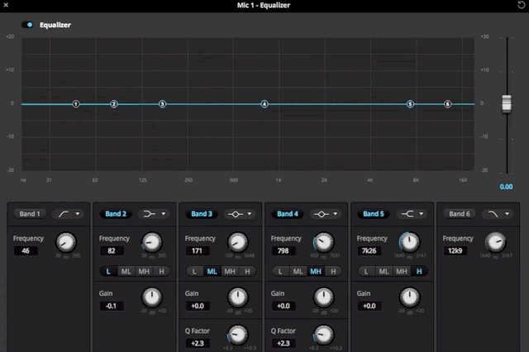Disable Band 2
This screenshot has height=352, width=529.
(116, 214)
